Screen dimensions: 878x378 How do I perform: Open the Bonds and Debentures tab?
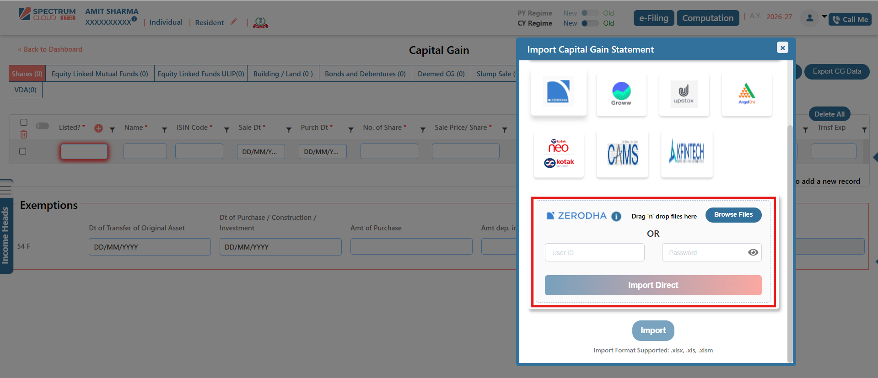pos(365,74)
